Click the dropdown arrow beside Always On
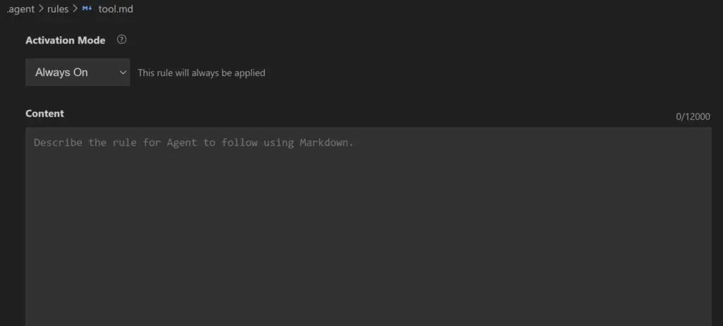Viewport: 723px width, 326px height. click(x=123, y=73)
